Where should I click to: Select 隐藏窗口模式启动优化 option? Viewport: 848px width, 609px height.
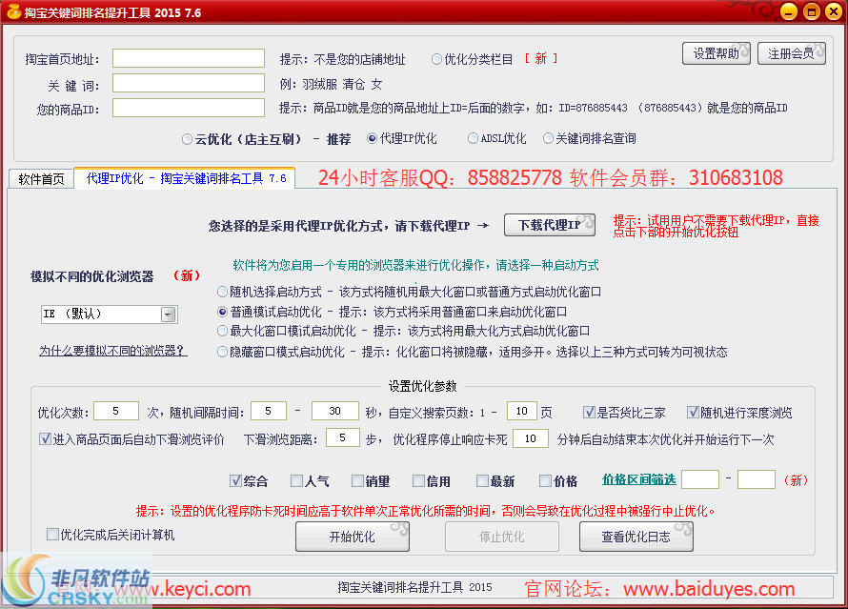(x=222, y=352)
